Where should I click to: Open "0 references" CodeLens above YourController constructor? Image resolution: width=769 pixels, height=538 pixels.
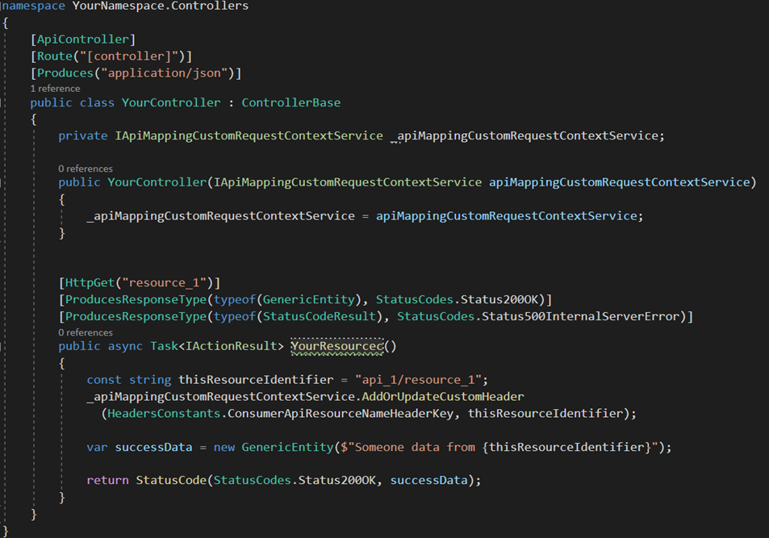click(86, 169)
